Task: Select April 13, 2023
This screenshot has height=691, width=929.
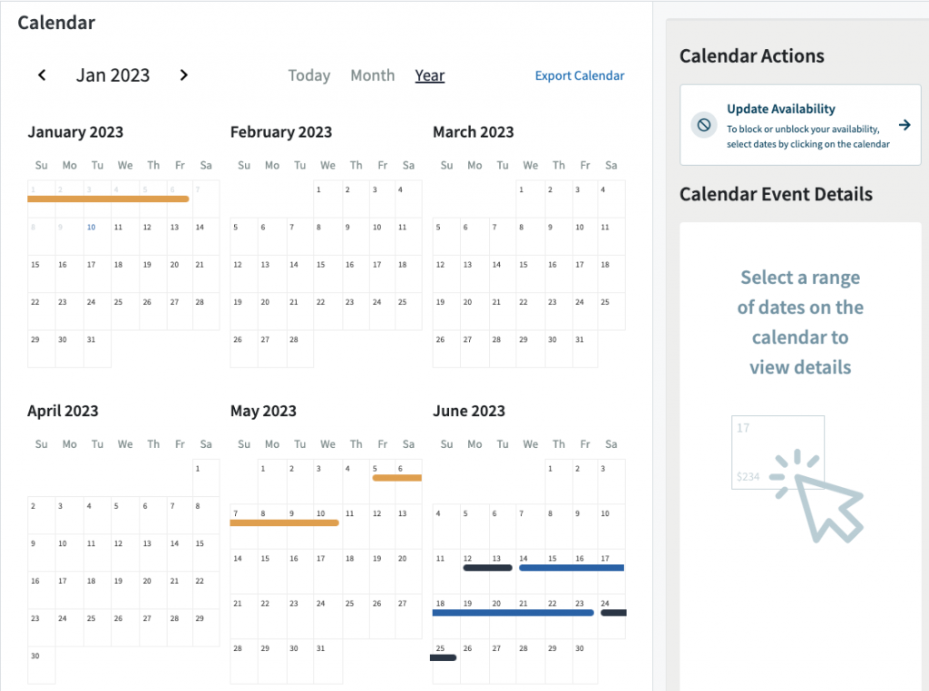Action: pos(152,553)
